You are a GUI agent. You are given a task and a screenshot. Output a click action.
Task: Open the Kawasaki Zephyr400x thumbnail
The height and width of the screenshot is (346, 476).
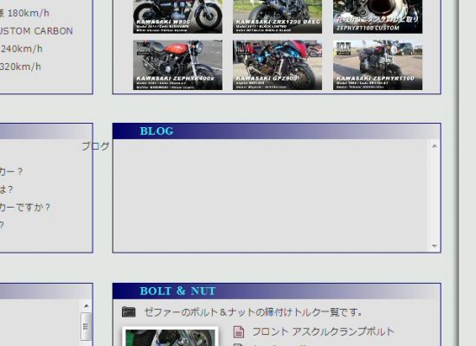click(177, 65)
